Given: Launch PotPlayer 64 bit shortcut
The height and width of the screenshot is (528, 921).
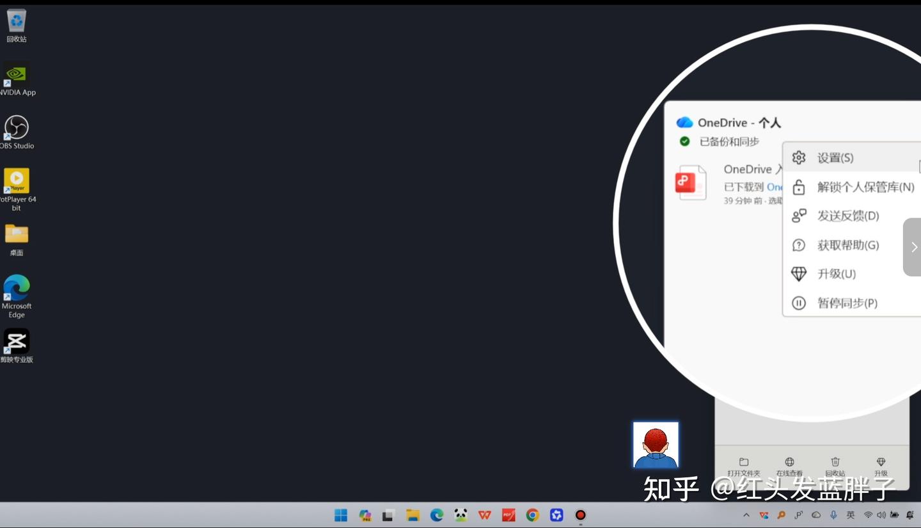Looking at the screenshot, I should [17, 189].
